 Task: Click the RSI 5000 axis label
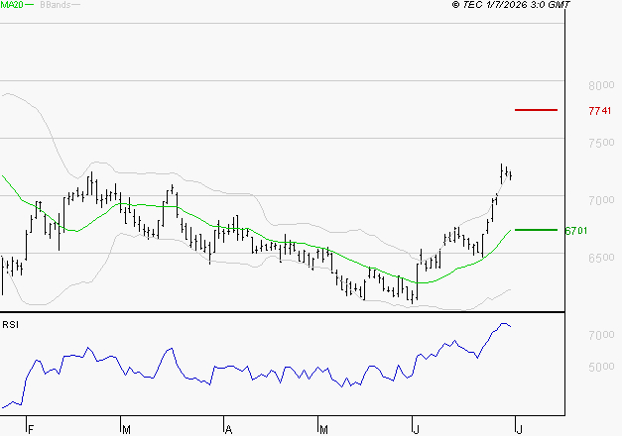click(601, 367)
